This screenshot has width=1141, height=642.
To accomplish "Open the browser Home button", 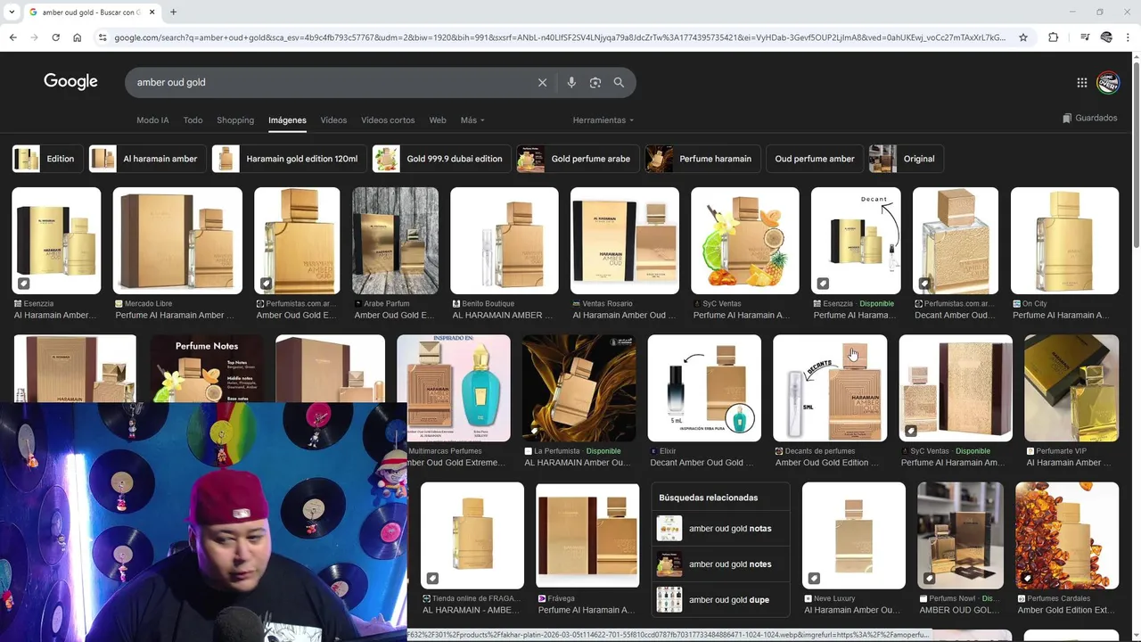I will [78, 37].
